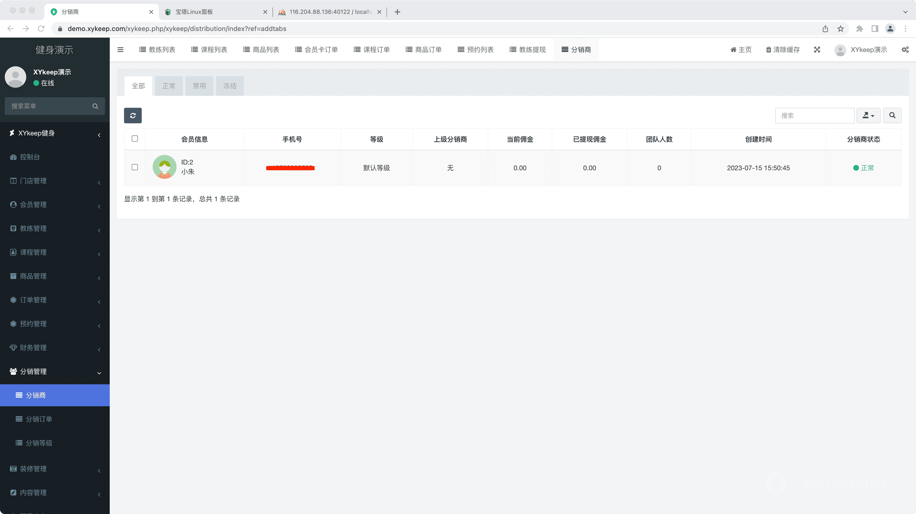Collapse the 分销管理 sidebar section
Image resolution: width=916 pixels, height=514 pixels.
[55, 371]
